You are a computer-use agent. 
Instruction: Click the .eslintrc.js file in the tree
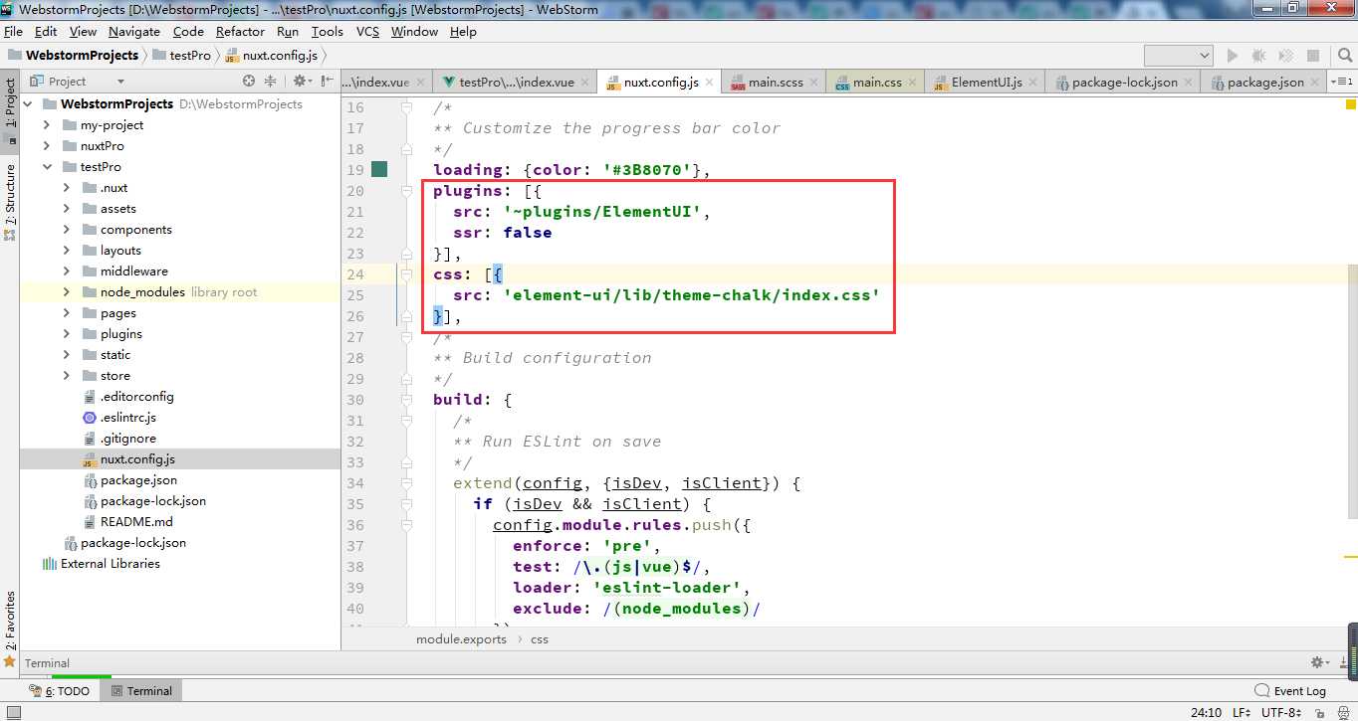tap(127, 417)
